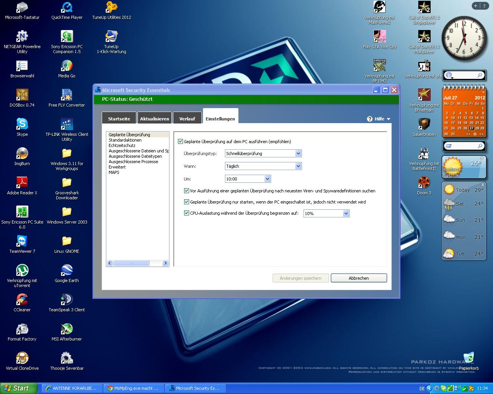Open Today forecast in weather gadget
The image size is (493, 394).
(464, 190)
